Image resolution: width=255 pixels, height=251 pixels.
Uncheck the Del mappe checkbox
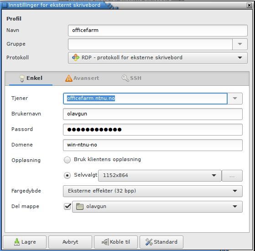(x=68, y=207)
